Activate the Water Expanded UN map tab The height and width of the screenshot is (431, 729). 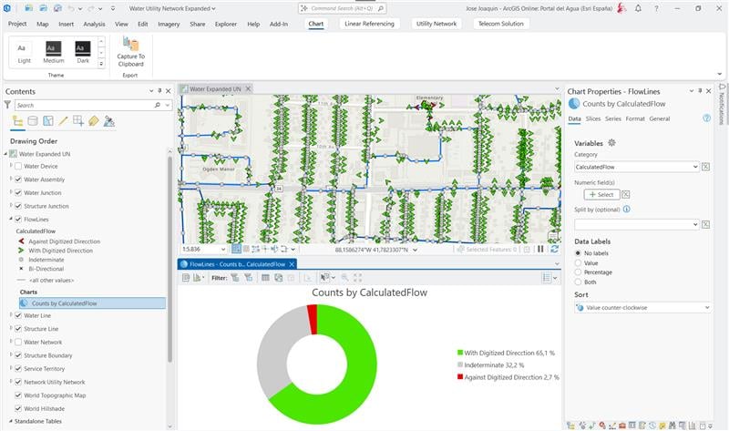[x=215, y=88]
